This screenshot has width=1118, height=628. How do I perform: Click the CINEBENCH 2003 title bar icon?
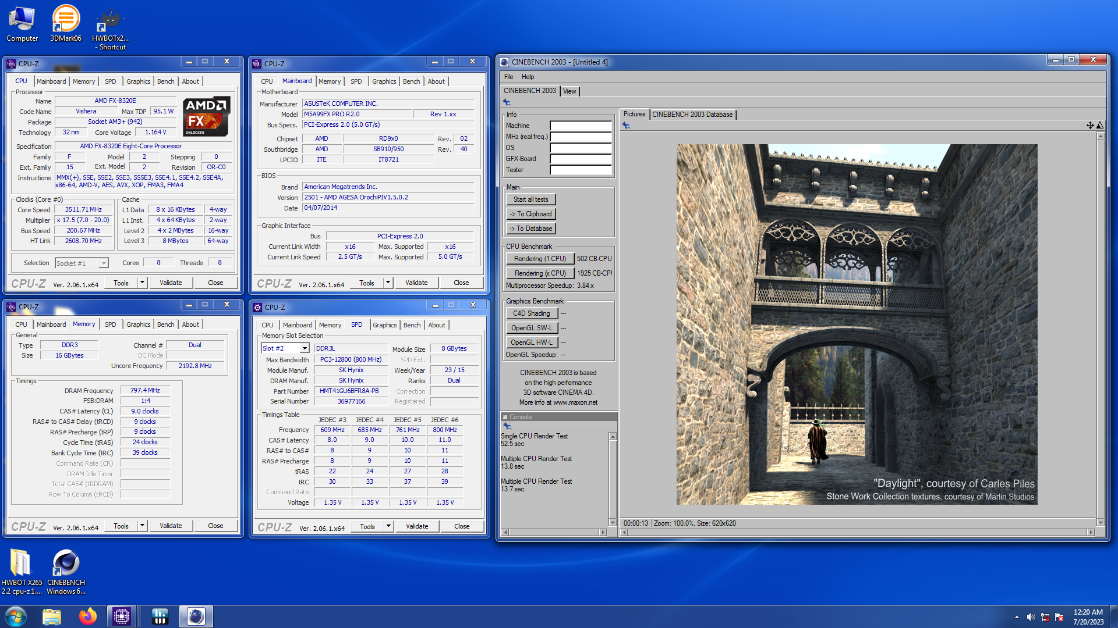pos(504,62)
